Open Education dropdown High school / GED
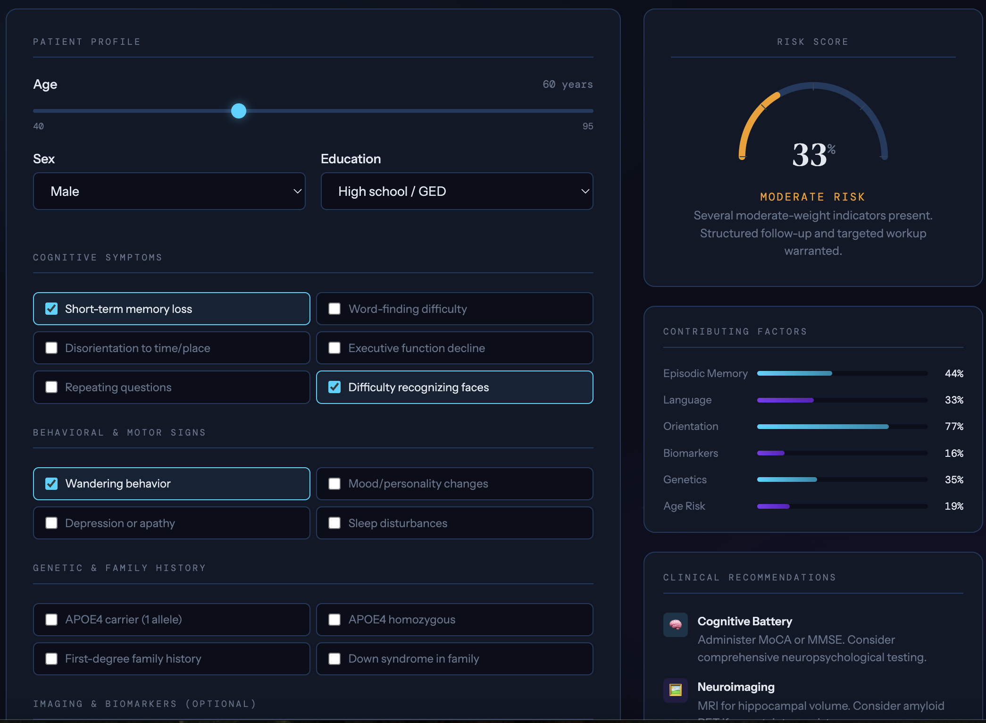The image size is (986, 723). click(456, 191)
